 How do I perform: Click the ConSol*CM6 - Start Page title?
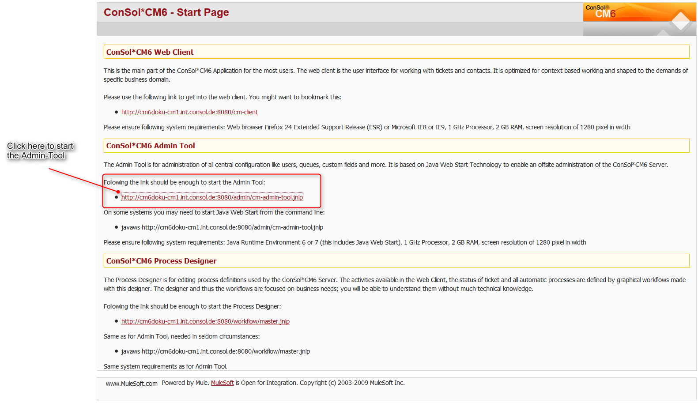pyautogui.click(x=166, y=12)
